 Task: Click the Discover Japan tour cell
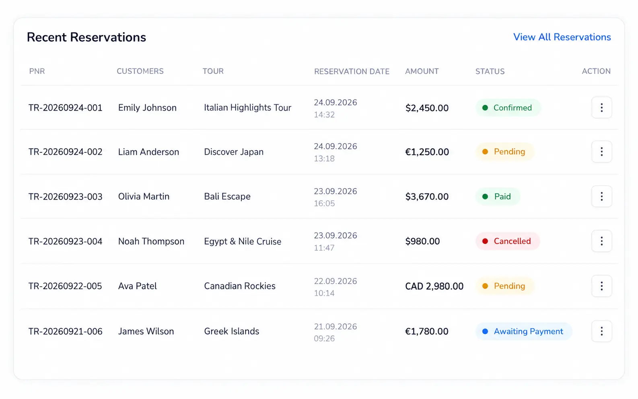[234, 152]
